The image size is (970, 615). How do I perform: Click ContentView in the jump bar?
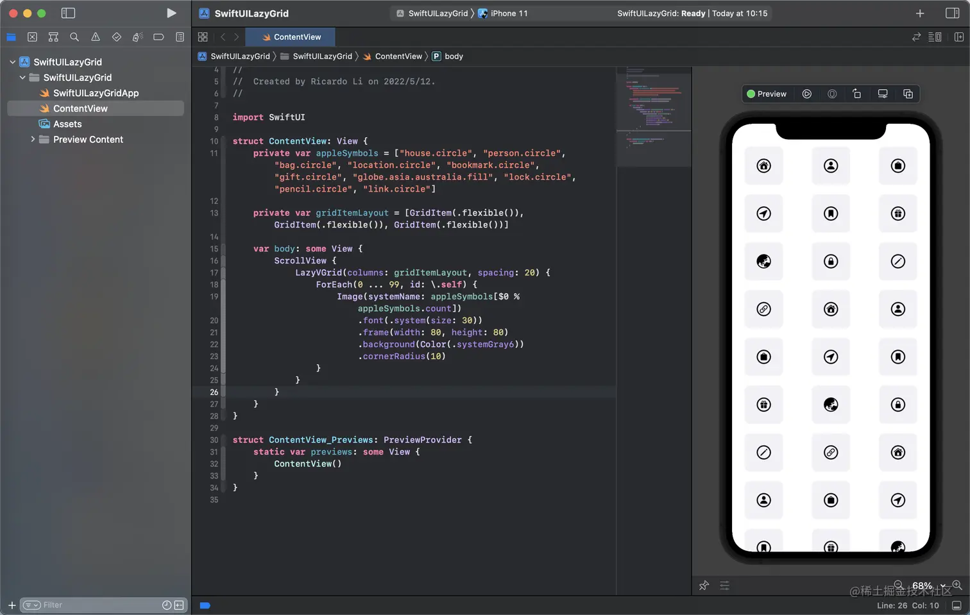392,56
